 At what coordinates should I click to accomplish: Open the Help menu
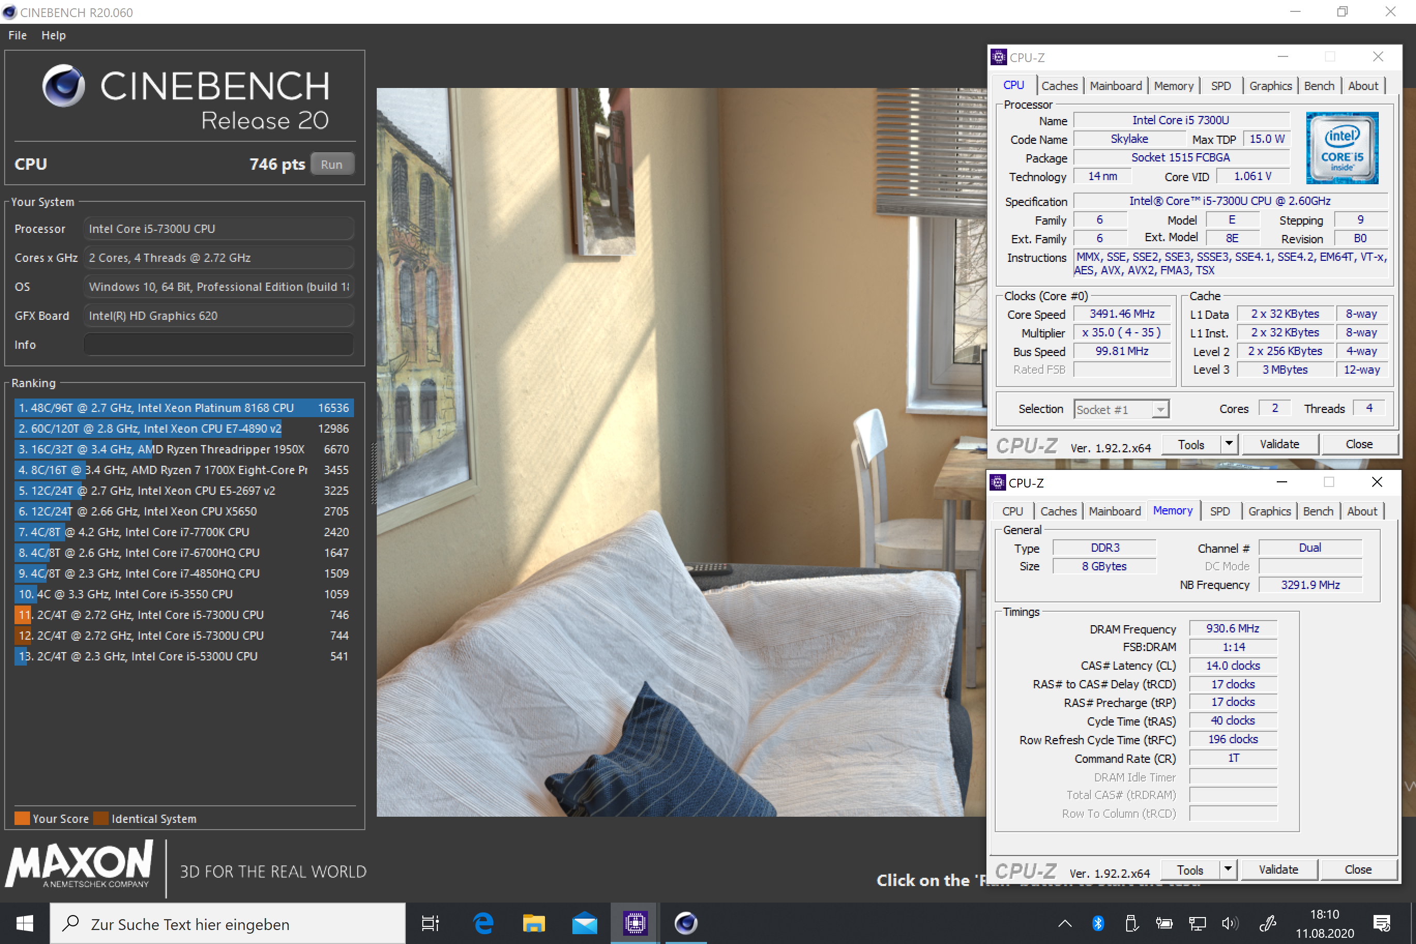click(54, 36)
